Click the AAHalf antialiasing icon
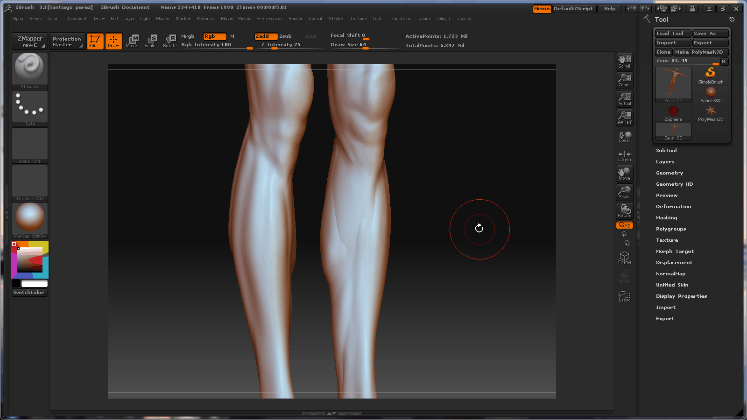The height and width of the screenshot is (420, 747). point(624,118)
